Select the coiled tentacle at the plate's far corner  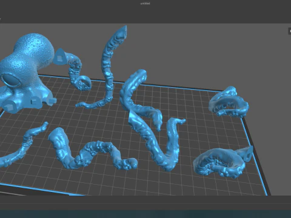click(229, 102)
